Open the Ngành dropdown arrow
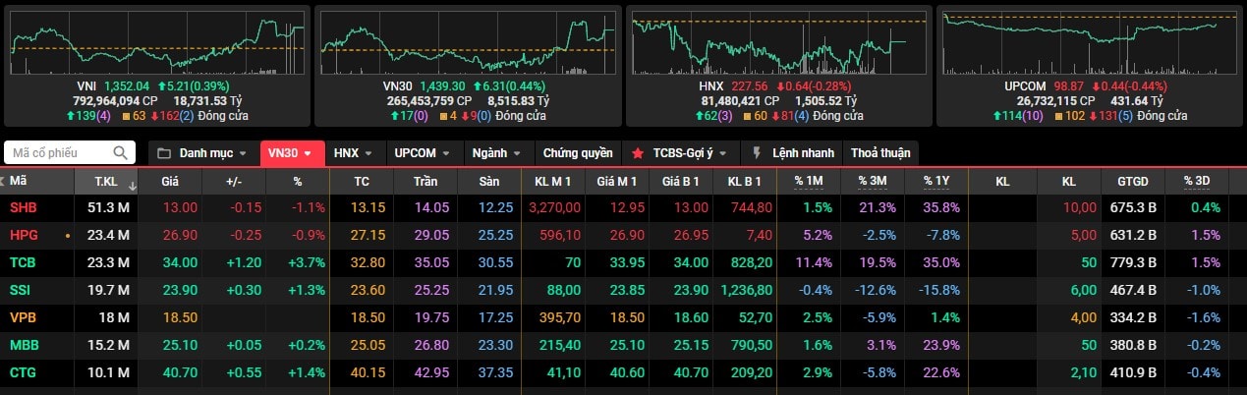Screen dimensions: 1247x395 [519, 153]
